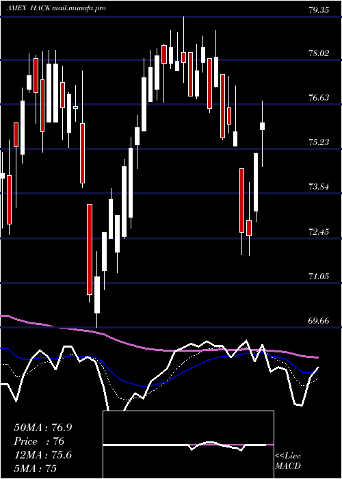Select the 73.84 price axis label
Viewport: 342px width, 479px height.
click(319, 187)
